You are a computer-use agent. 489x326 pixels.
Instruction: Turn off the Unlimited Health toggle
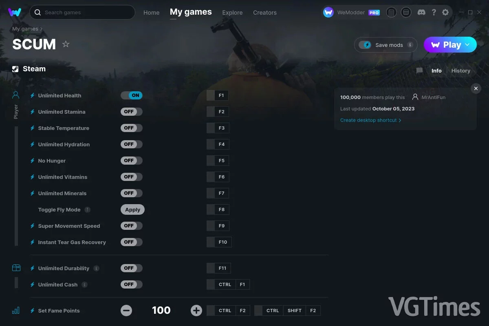coord(131,95)
